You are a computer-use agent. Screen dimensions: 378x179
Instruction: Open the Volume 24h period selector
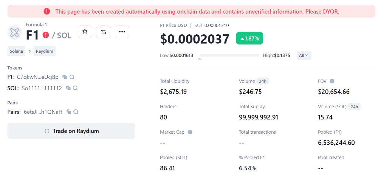262,81
